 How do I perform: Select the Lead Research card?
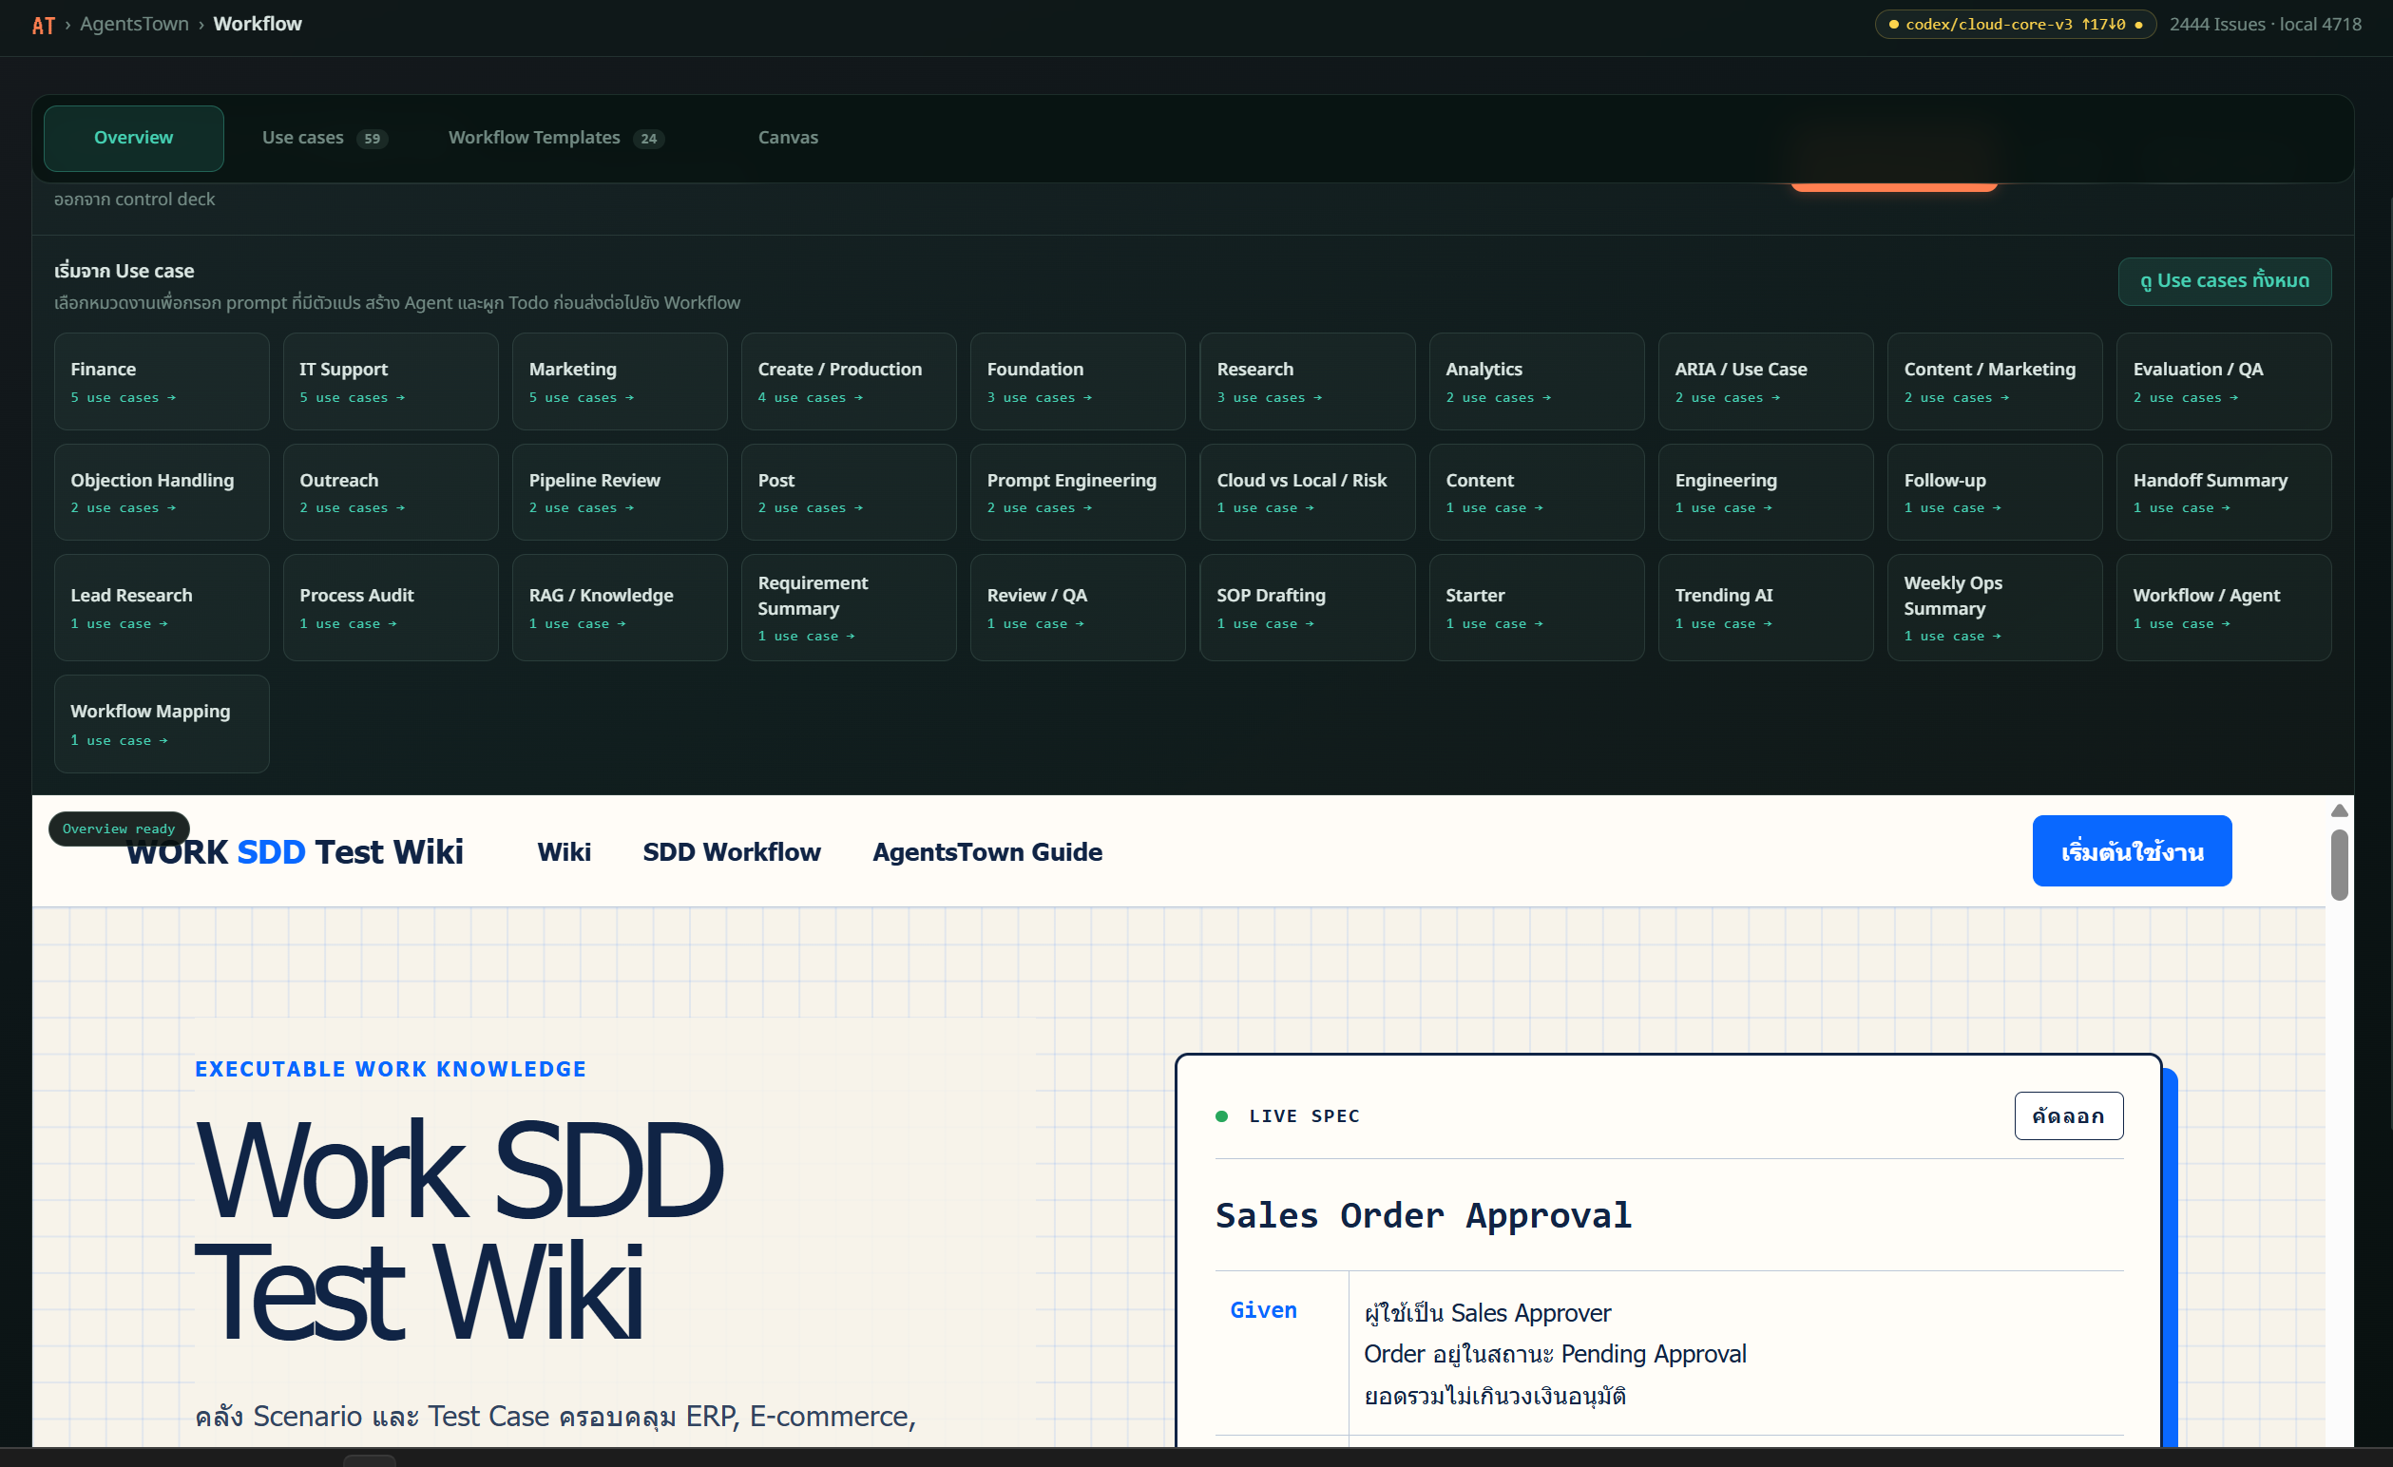(162, 608)
